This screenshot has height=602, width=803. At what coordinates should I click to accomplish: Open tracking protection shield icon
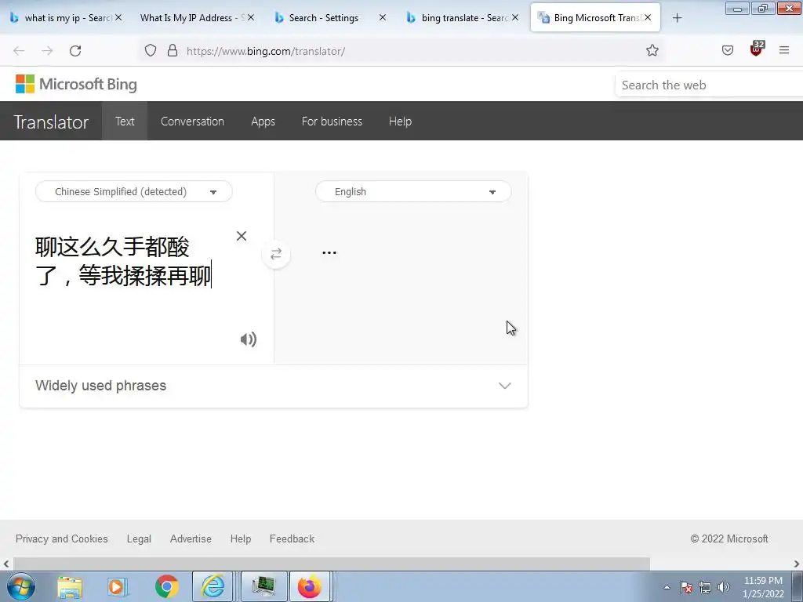(x=150, y=50)
